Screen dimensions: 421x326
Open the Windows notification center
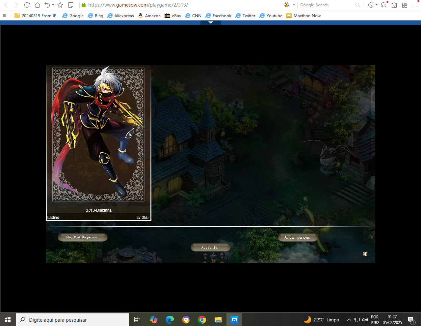click(411, 320)
